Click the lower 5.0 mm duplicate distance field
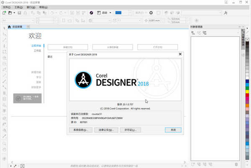 (x=178, y=22)
